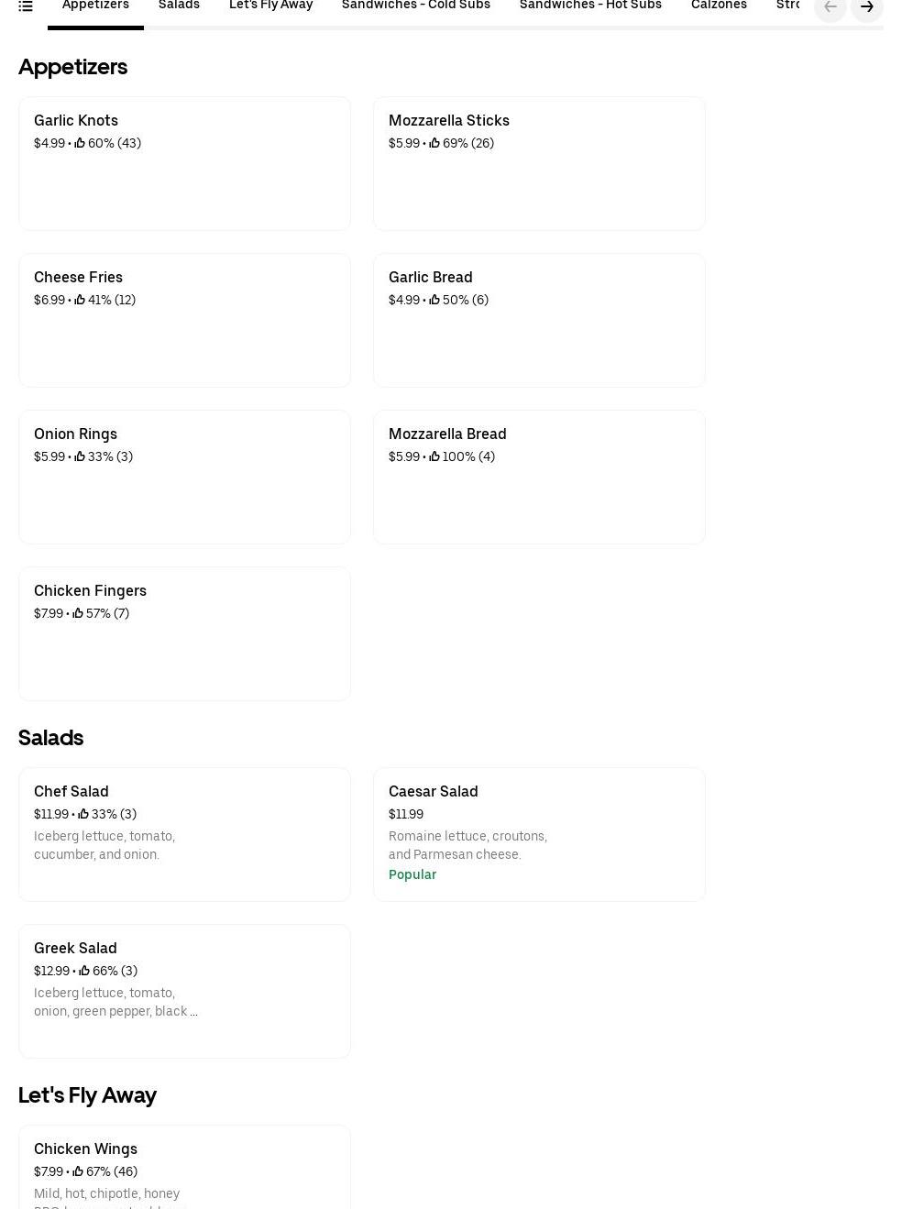Select the Let's Fly Away tab

270,5
